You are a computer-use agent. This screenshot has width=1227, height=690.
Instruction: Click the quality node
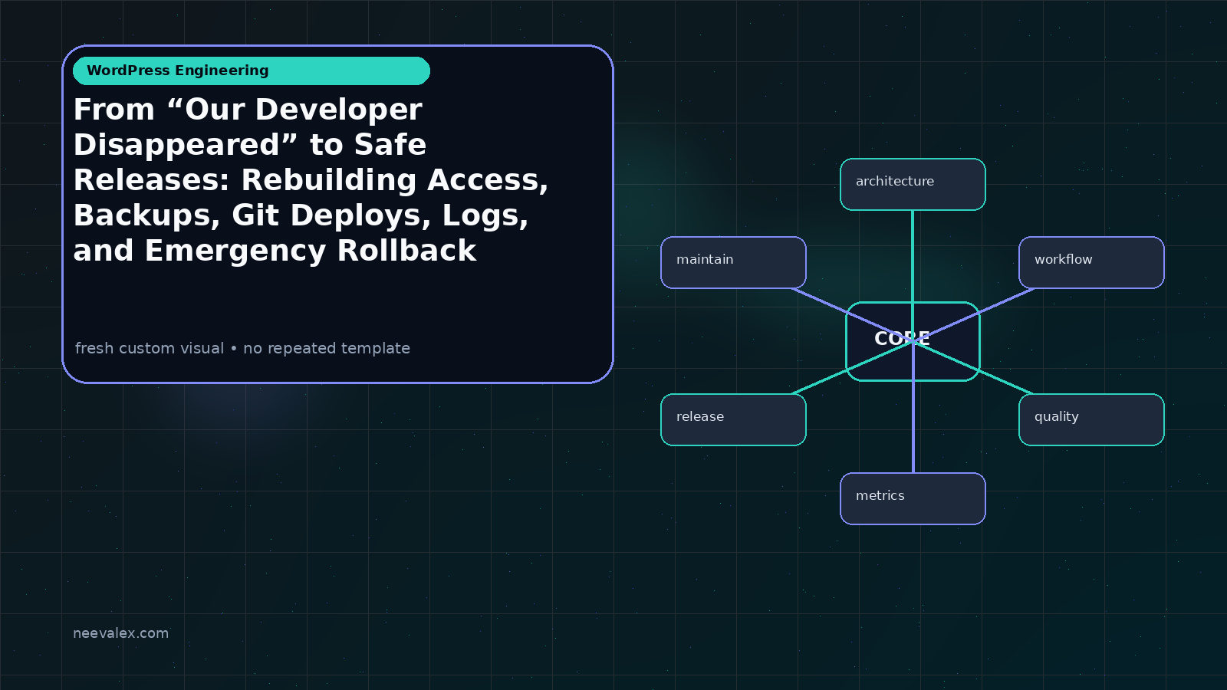point(1091,419)
